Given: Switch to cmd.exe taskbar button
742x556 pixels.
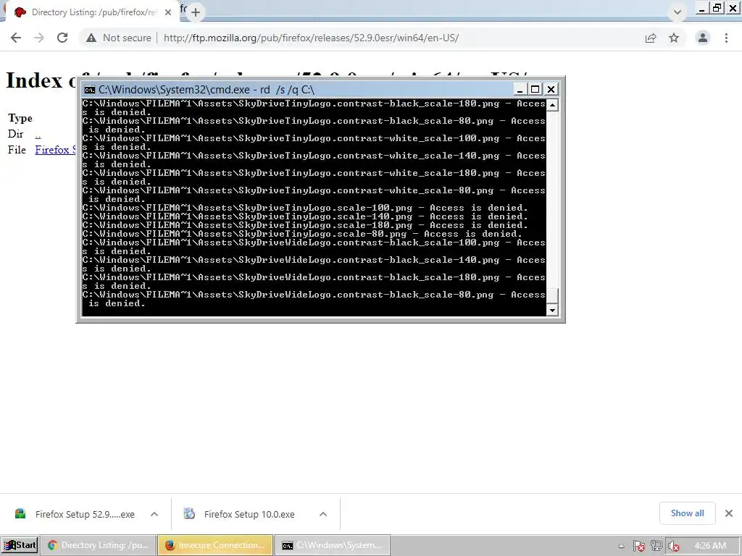Looking at the screenshot, I should [x=333, y=545].
